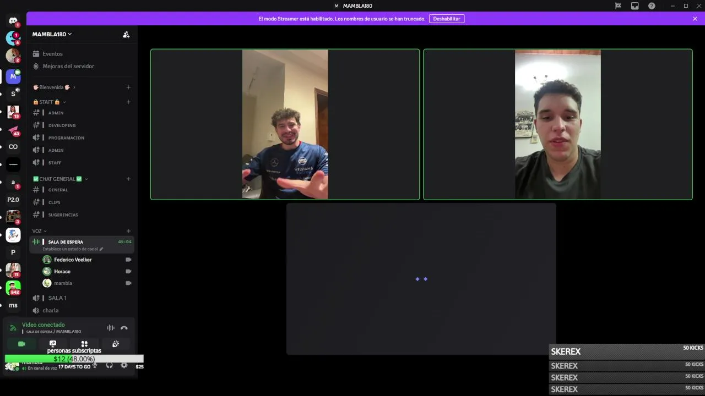
Task: Click camera icon next to Horace
Action: tap(128, 271)
